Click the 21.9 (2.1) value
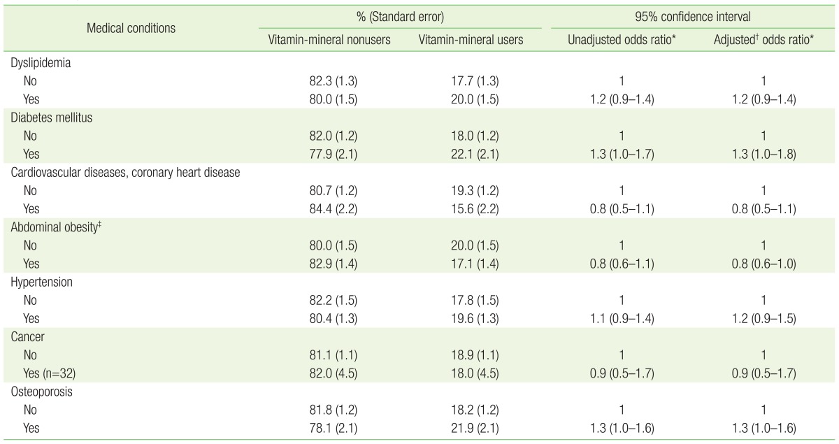 475,428
